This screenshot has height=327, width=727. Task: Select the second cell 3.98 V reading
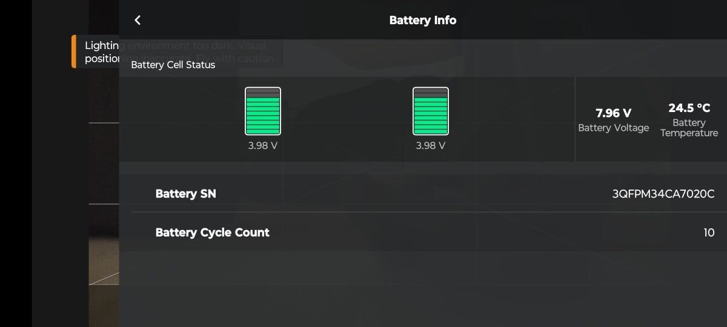(x=431, y=145)
